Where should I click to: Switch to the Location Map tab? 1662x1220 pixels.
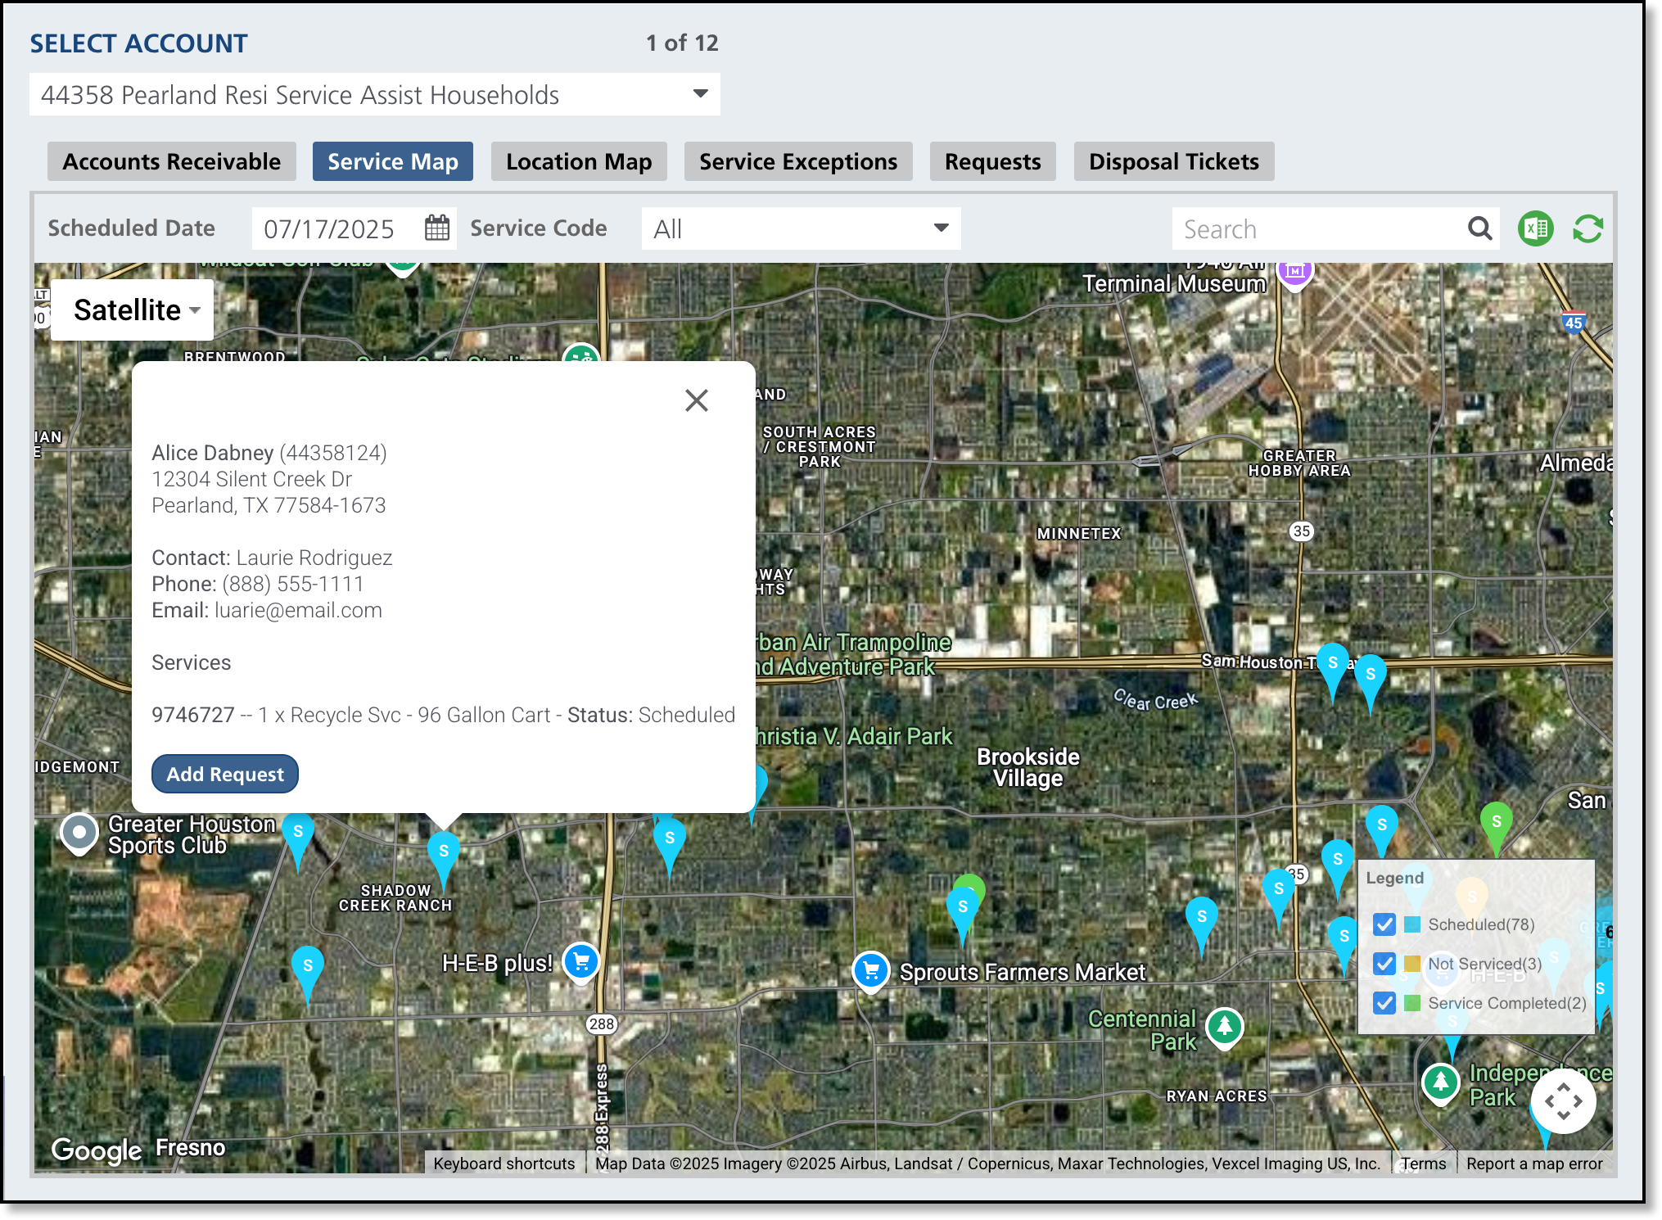pos(579,161)
